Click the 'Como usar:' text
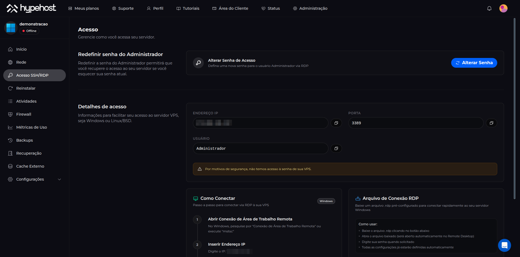 click(x=368, y=224)
